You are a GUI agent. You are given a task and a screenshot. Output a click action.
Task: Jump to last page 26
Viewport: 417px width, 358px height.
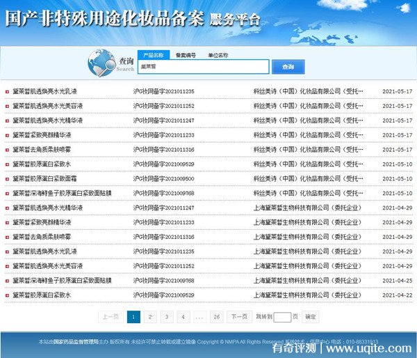[217, 317]
